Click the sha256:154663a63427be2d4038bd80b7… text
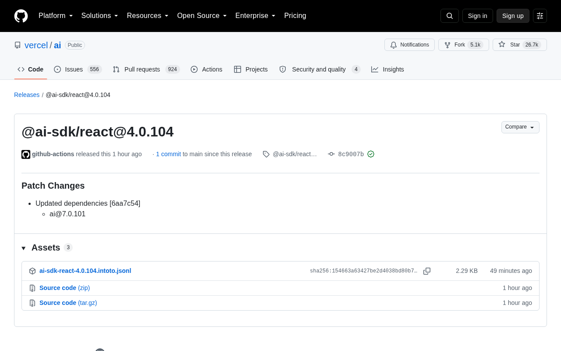 [x=363, y=271]
